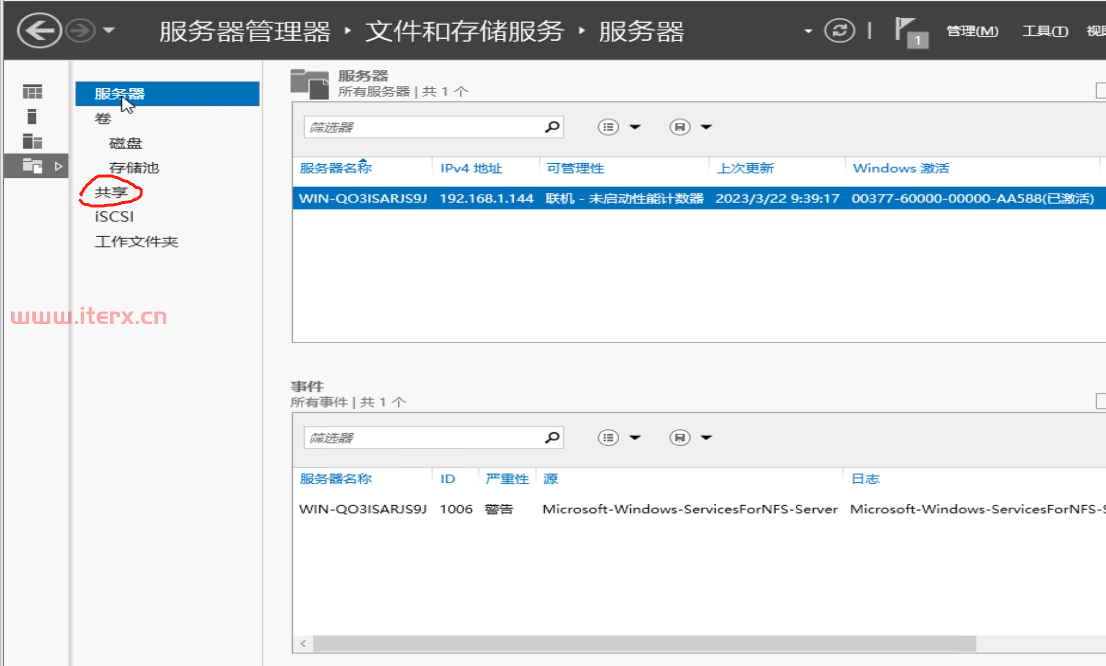The height and width of the screenshot is (666, 1106).
Task: Open 磁盘 in the navigation pane
Action: (x=126, y=143)
